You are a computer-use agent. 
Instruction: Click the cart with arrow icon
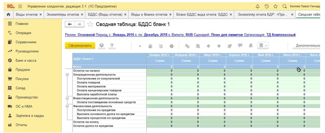[x=161, y=46]
